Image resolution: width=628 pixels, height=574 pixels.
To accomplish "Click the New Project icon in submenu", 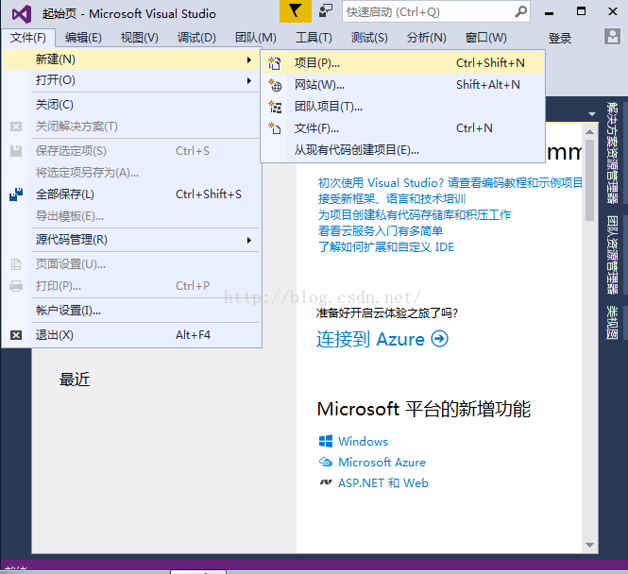I will coord(275,63).
